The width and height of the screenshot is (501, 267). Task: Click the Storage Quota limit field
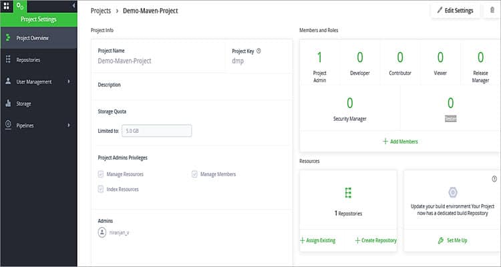(x=156, y=131)
